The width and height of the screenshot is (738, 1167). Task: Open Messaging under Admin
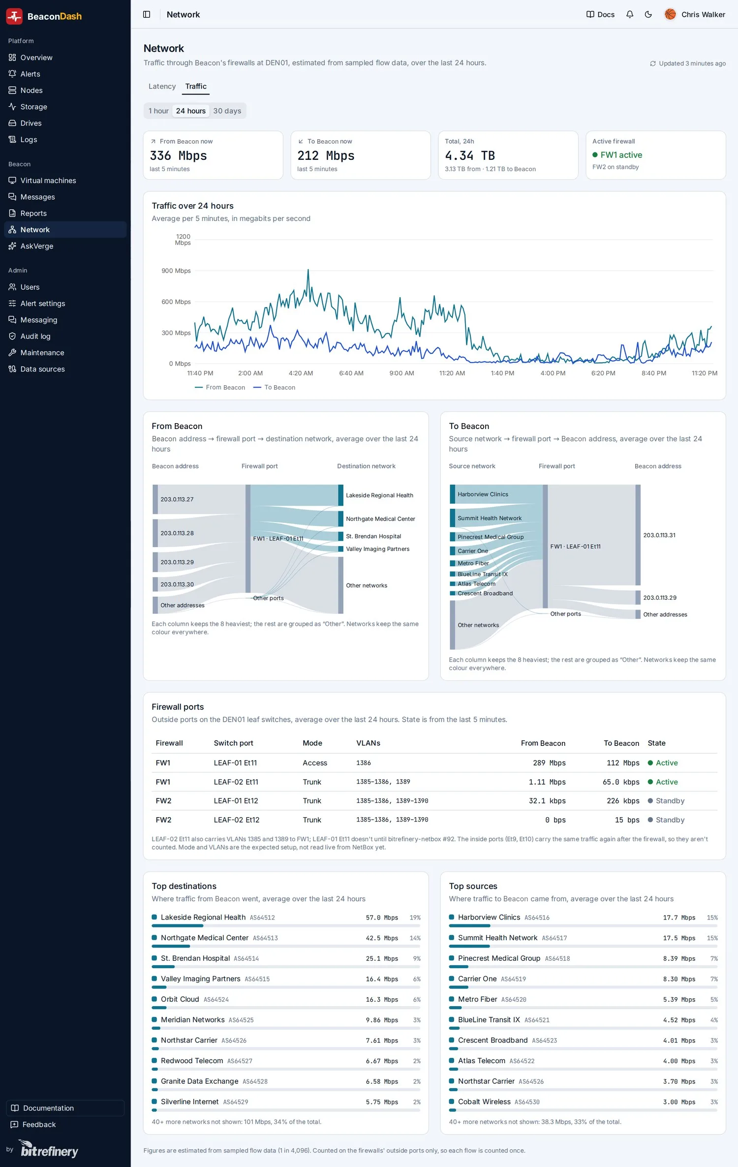pos(65,320)
